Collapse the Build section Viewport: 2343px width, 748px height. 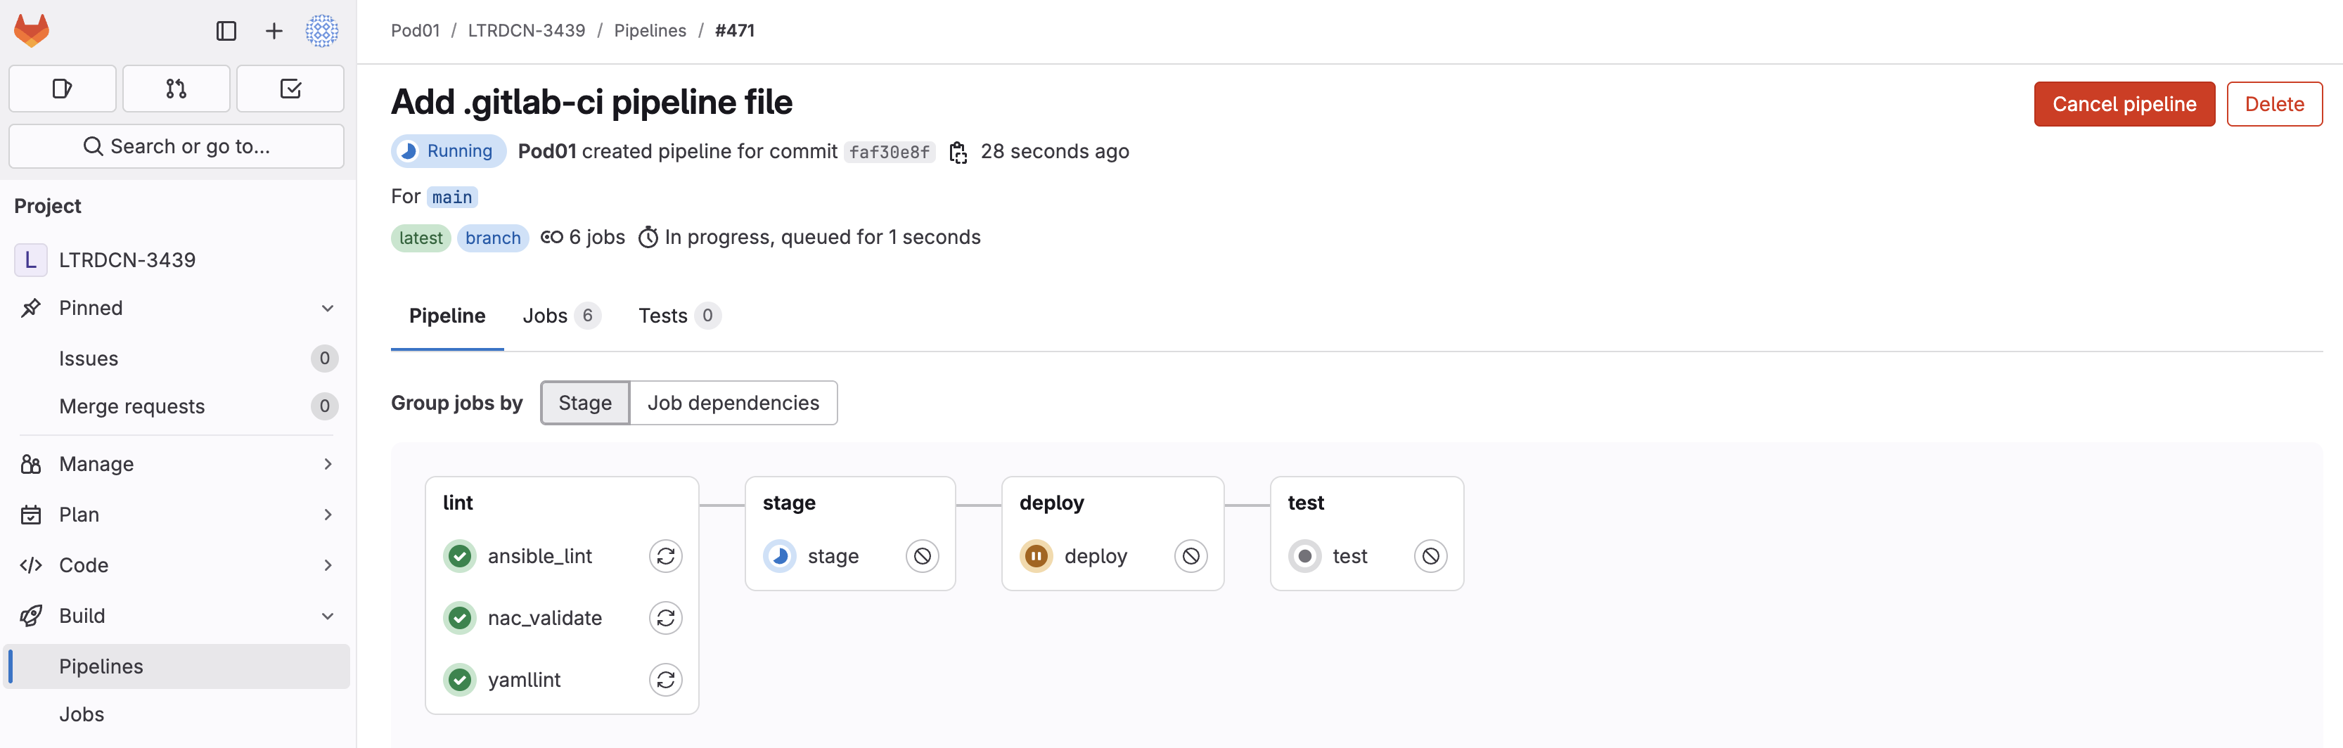click(328, 617)
